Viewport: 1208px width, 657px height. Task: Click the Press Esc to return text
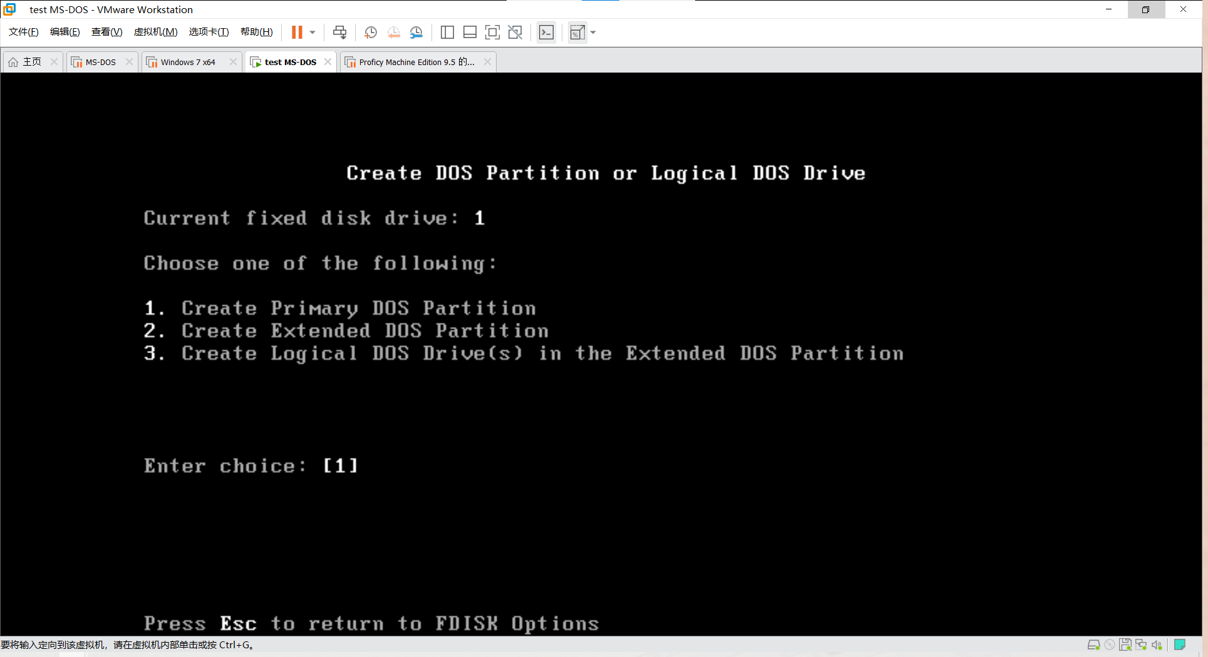coord(371,624)
